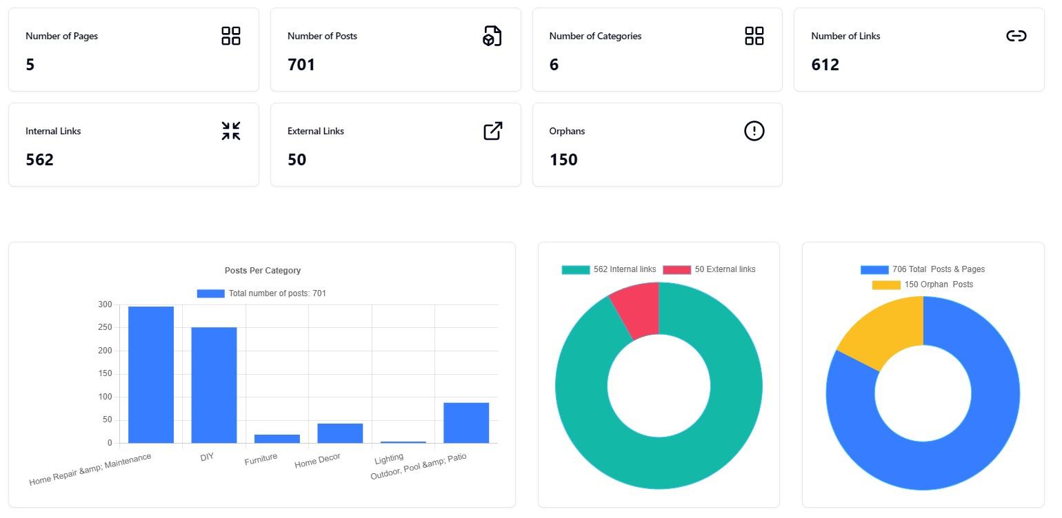
Task: Click the chain link icon on Number of Links
Action: coord(1016,36)
